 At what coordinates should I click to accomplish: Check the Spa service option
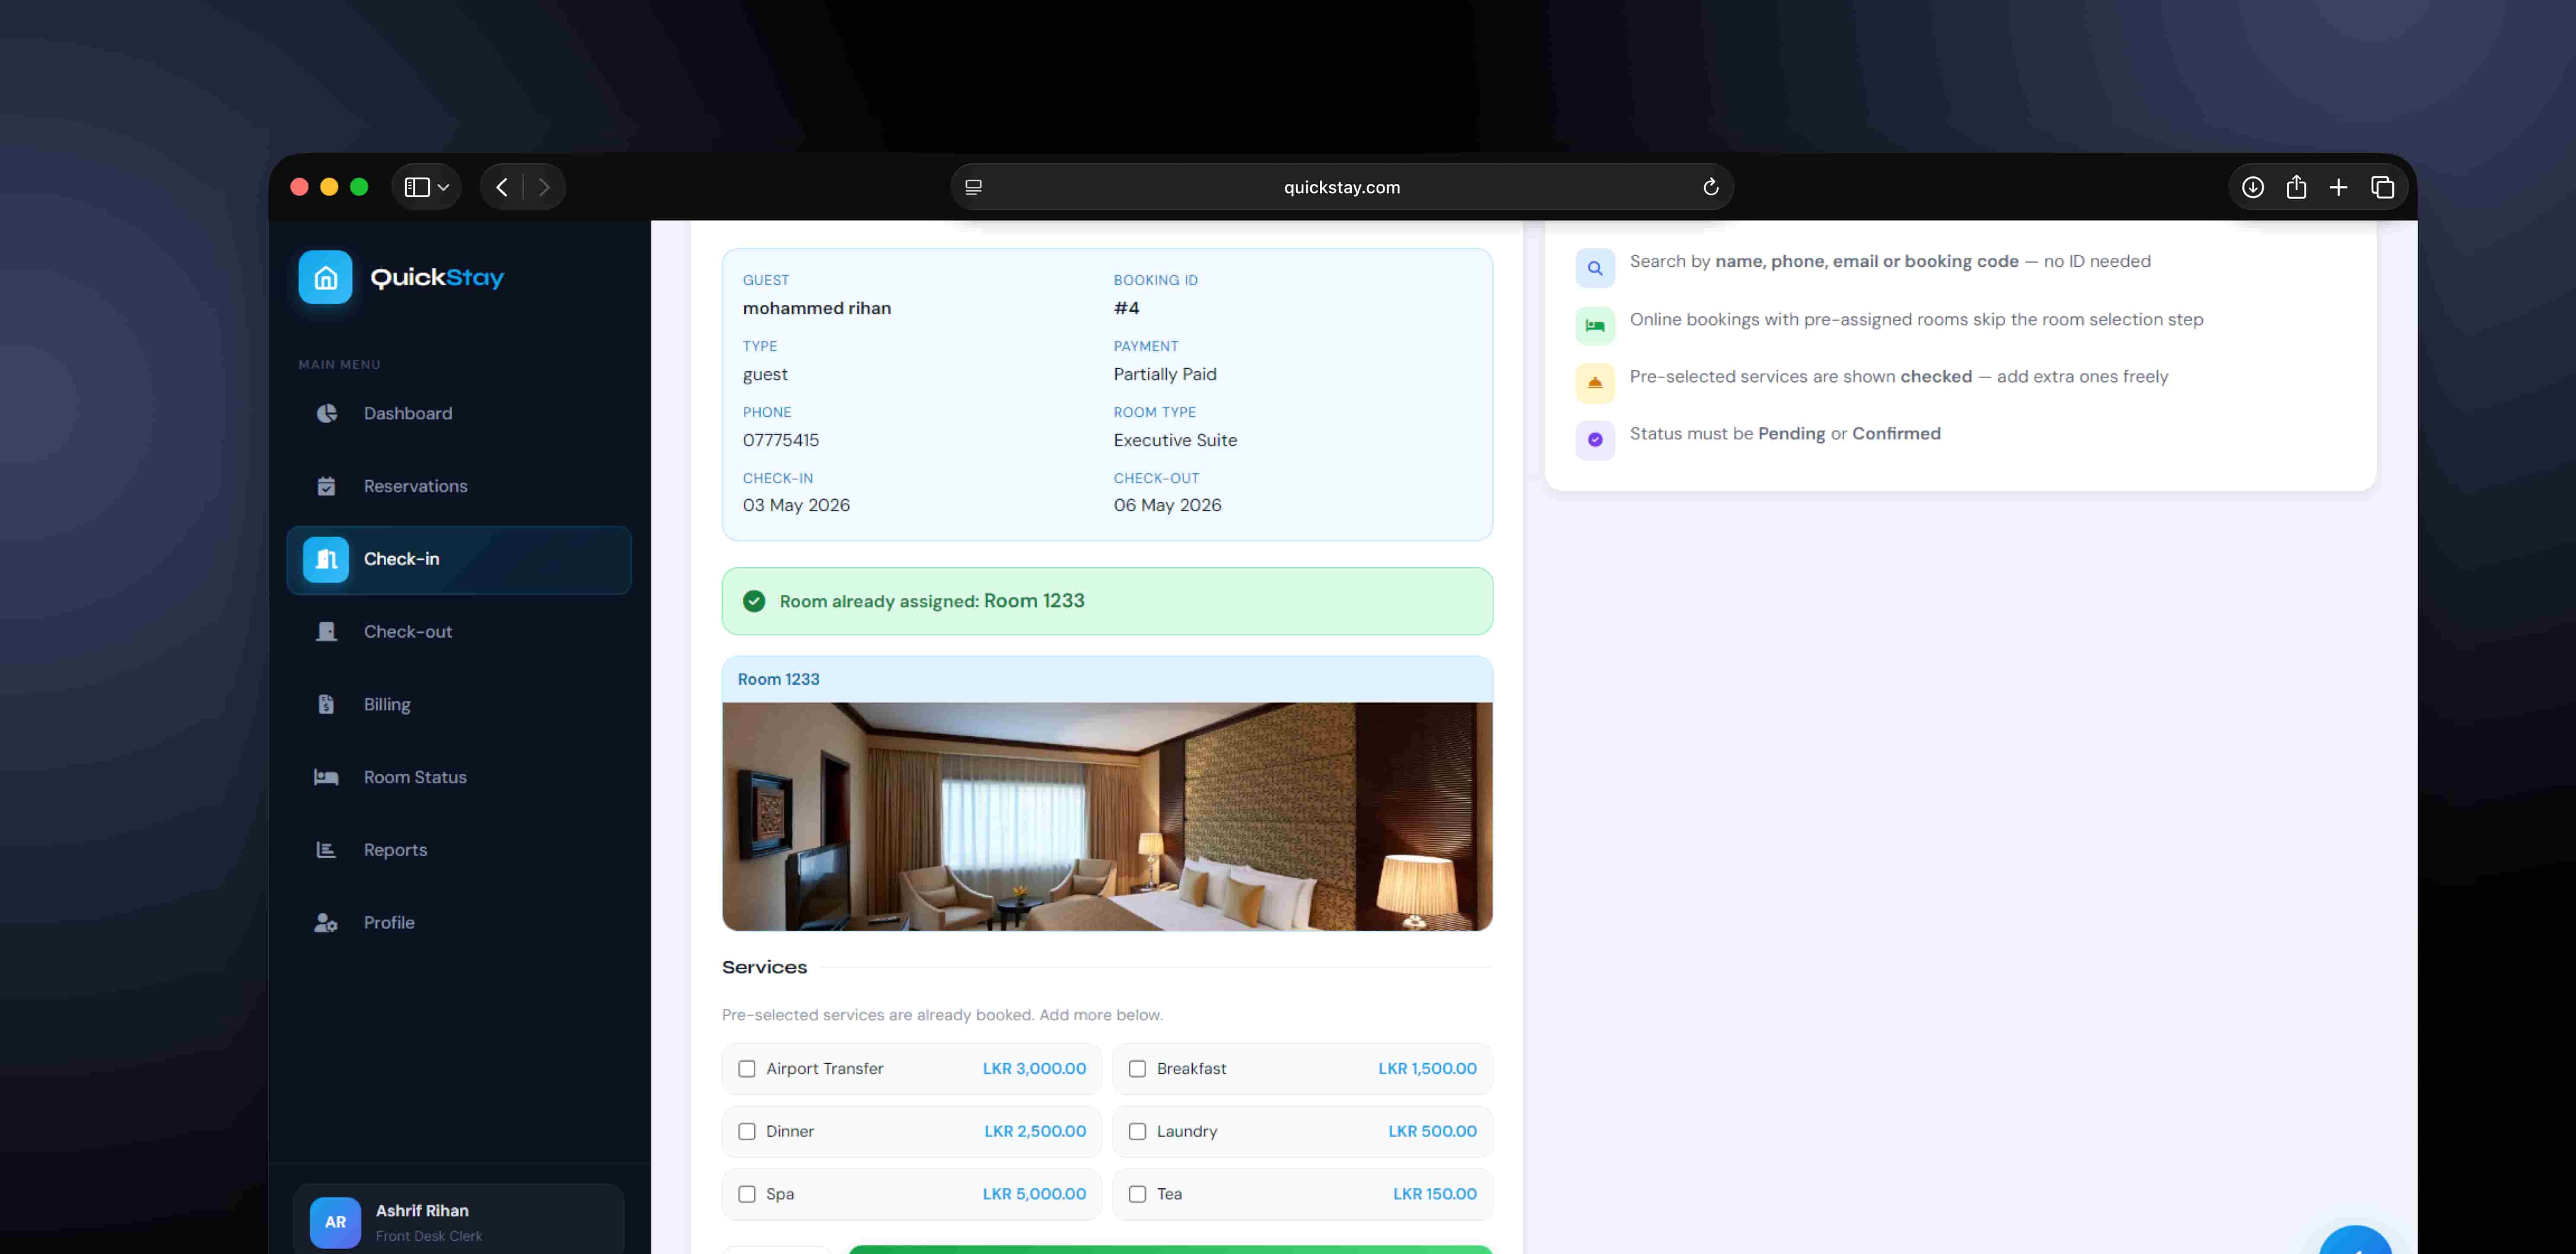[x=747, y=1194]
